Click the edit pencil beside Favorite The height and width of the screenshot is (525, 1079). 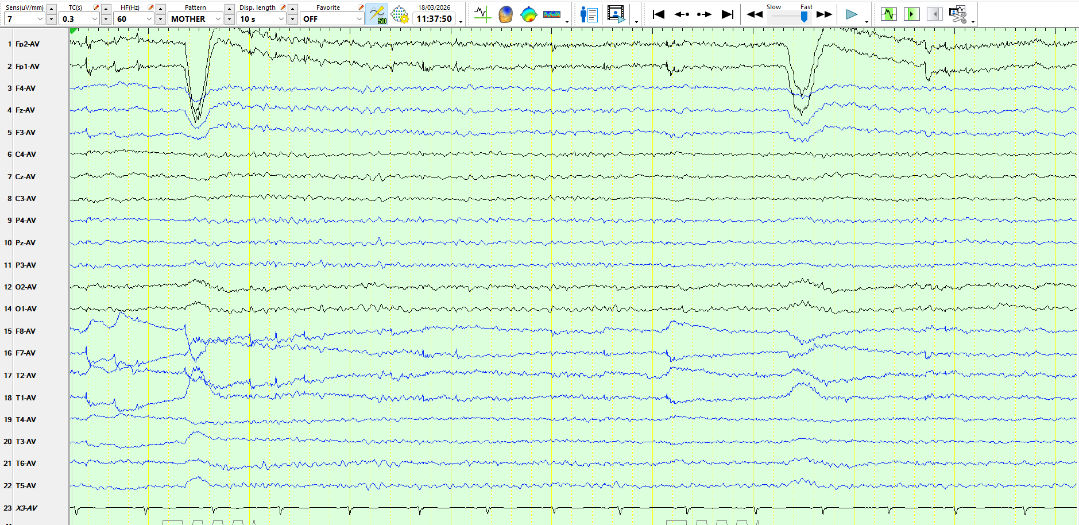(x=361, y=7)
